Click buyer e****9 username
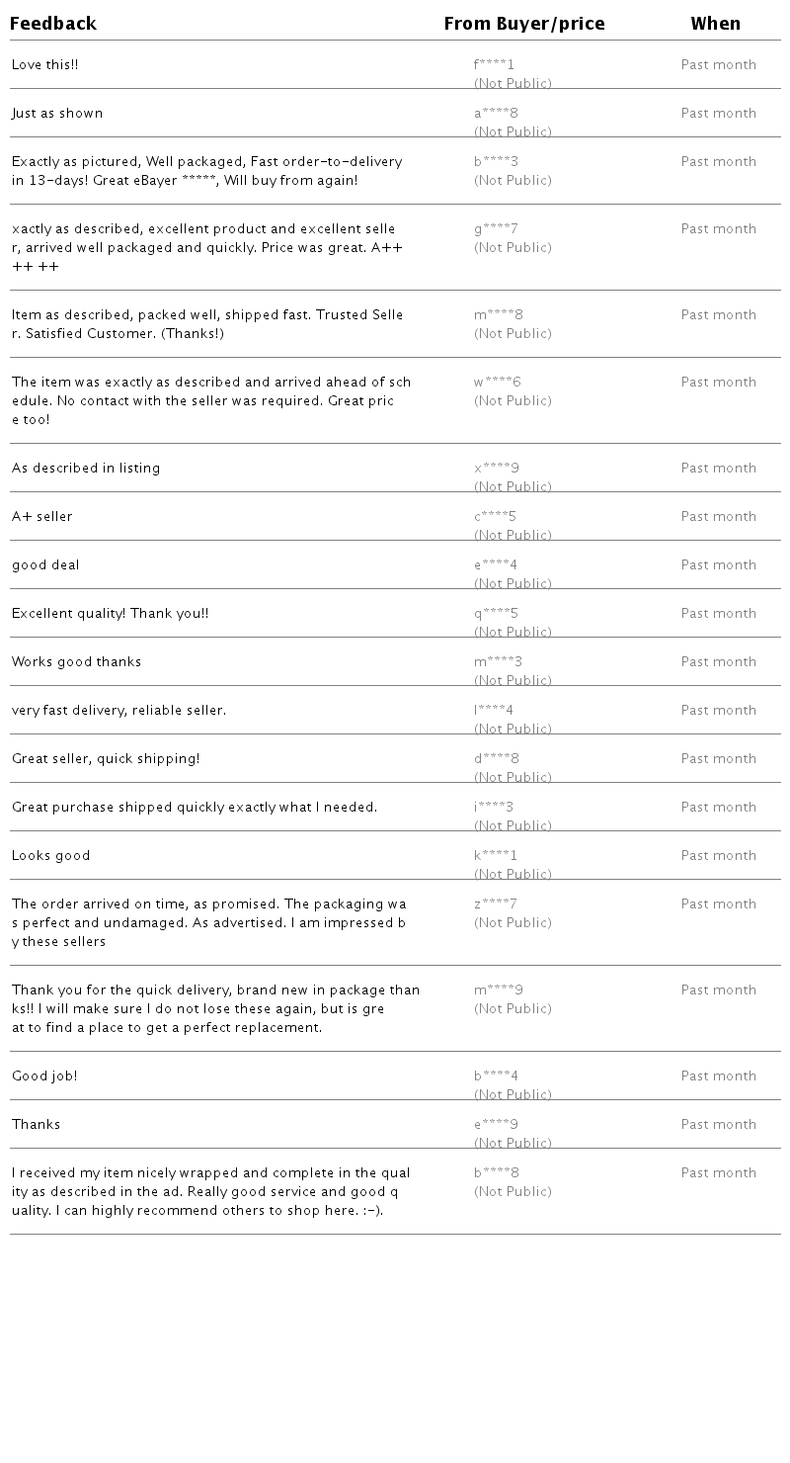 coord(496,1125)
